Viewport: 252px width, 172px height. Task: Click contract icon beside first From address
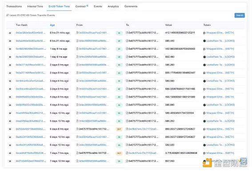point(77,33)
